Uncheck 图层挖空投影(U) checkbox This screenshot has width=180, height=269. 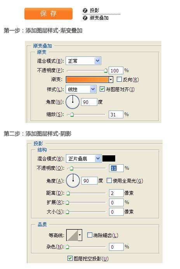[x=70, y=258]
